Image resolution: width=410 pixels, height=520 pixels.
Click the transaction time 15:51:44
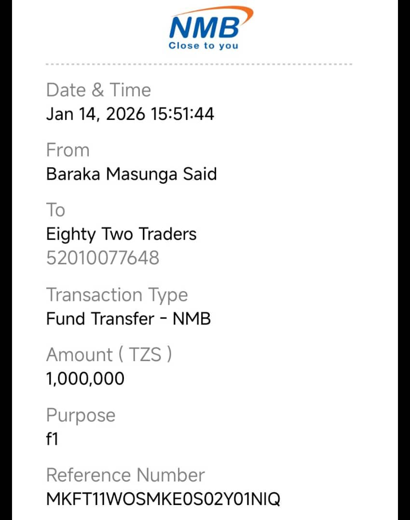183,114
